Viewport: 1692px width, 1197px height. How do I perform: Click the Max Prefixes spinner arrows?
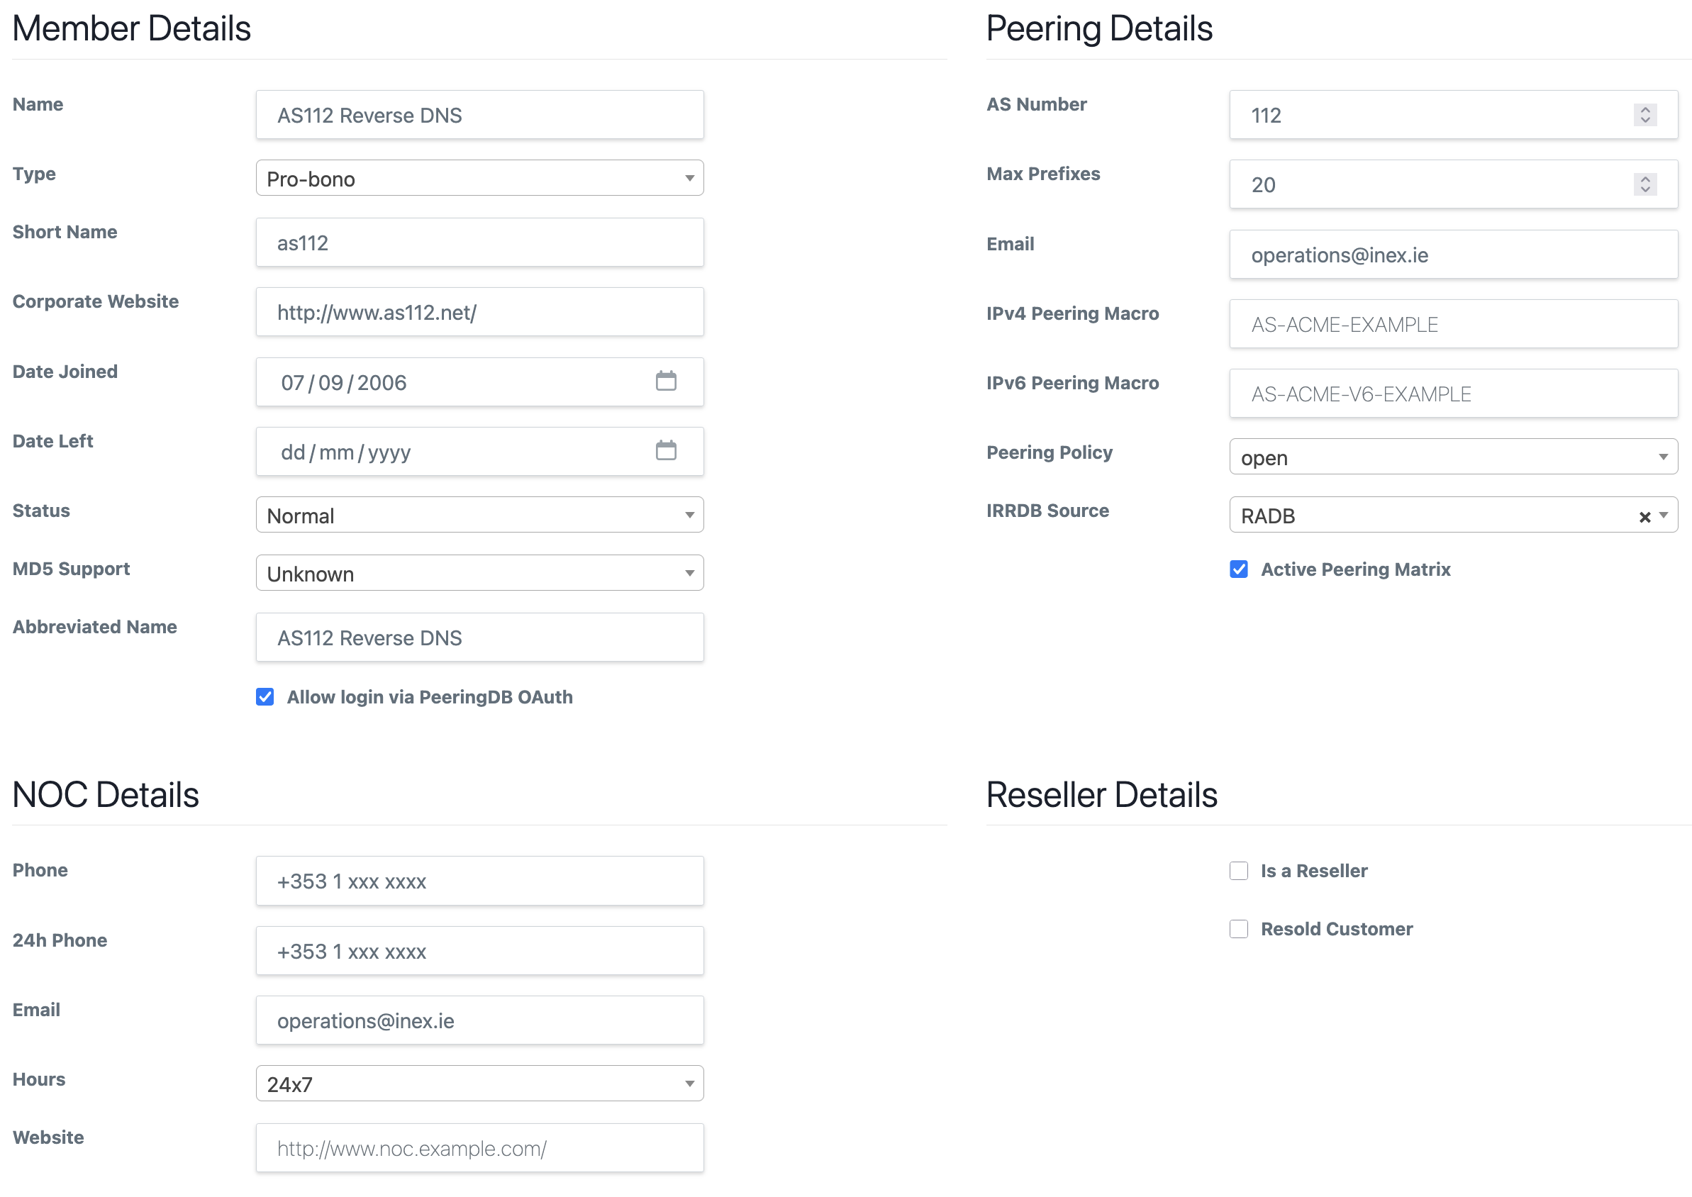(1644, 184)
